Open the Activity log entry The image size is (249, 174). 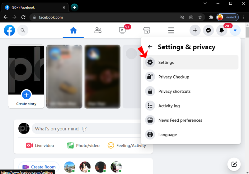pyautogui.click(x=190, y=106)
